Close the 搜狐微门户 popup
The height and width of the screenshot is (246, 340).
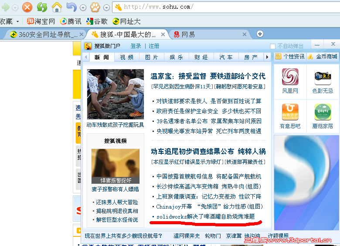[333, 44]
